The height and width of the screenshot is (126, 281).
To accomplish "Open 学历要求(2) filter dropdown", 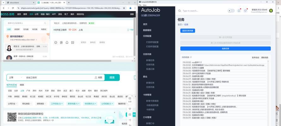I will [90, 104].
